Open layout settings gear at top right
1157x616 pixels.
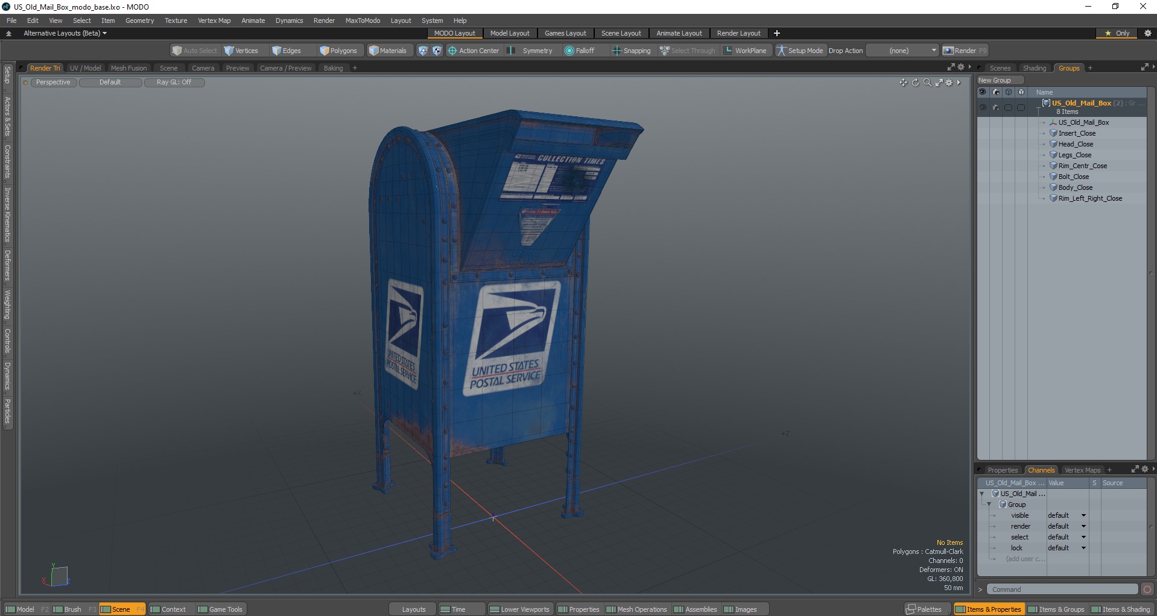pos(1148,33)
